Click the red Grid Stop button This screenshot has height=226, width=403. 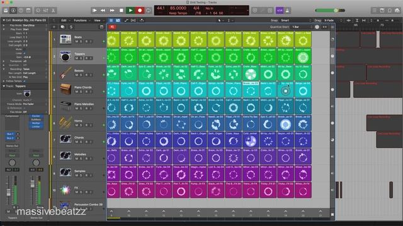(x=112, y=27)
